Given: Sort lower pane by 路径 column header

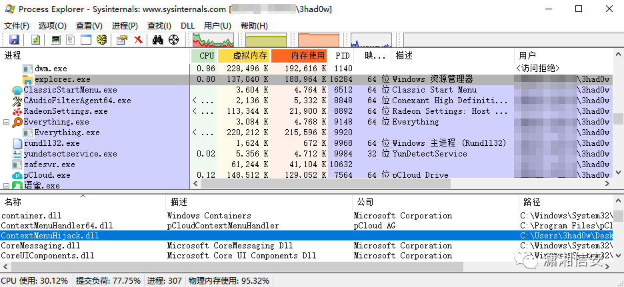Looking at the screenshot, I should tap(567, 202).
